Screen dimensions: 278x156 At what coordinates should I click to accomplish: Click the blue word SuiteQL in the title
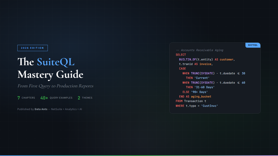[x=56, y=62]
